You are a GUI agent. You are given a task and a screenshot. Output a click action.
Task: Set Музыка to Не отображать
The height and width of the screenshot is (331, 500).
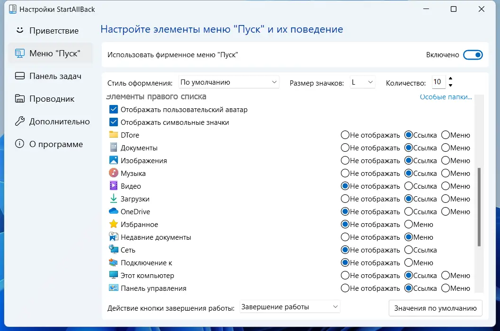345,174
